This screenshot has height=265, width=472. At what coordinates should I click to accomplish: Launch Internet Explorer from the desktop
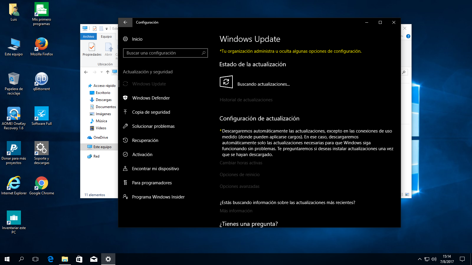click(x=14, y=186)
